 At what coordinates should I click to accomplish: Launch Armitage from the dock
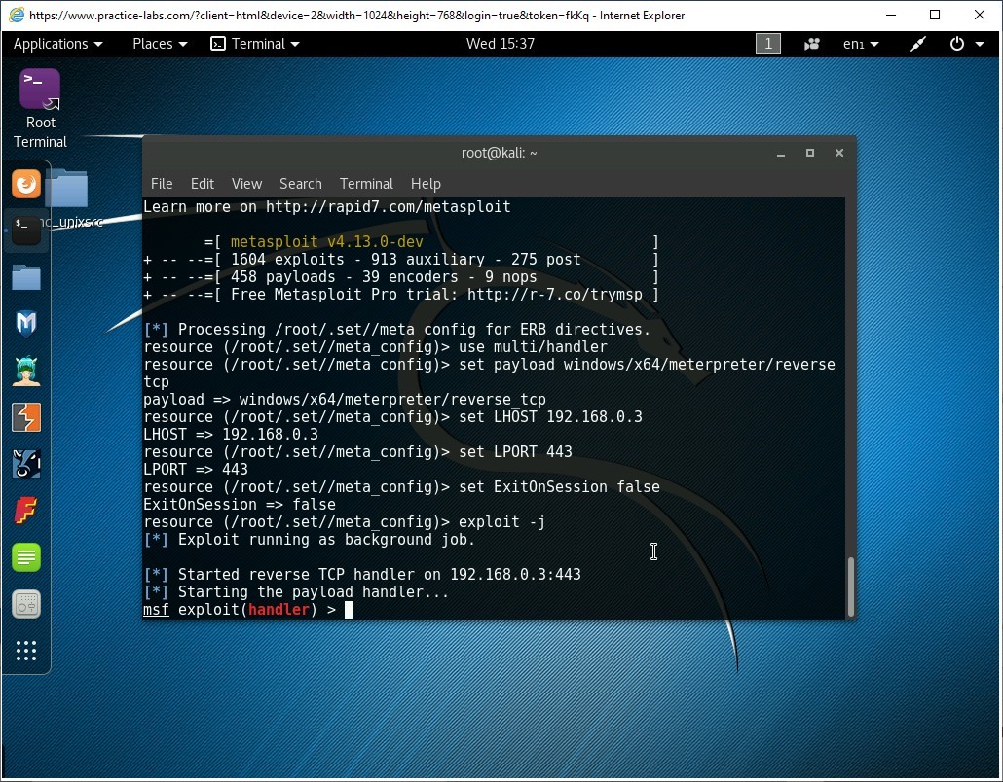pos(26,371)
